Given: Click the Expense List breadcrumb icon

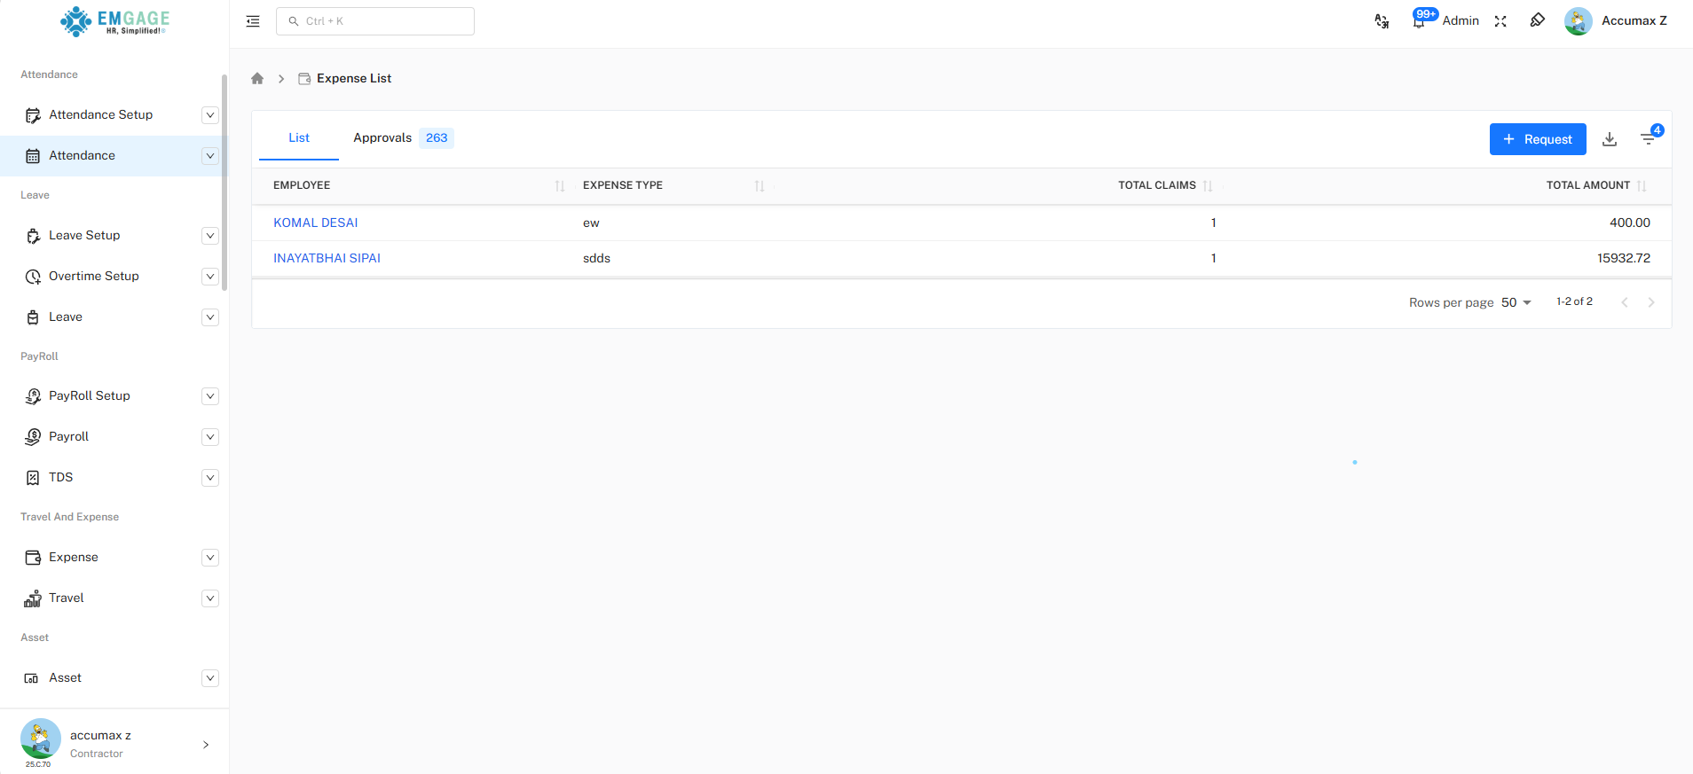Looking at the screenshot, I should [x=304, y=78].
